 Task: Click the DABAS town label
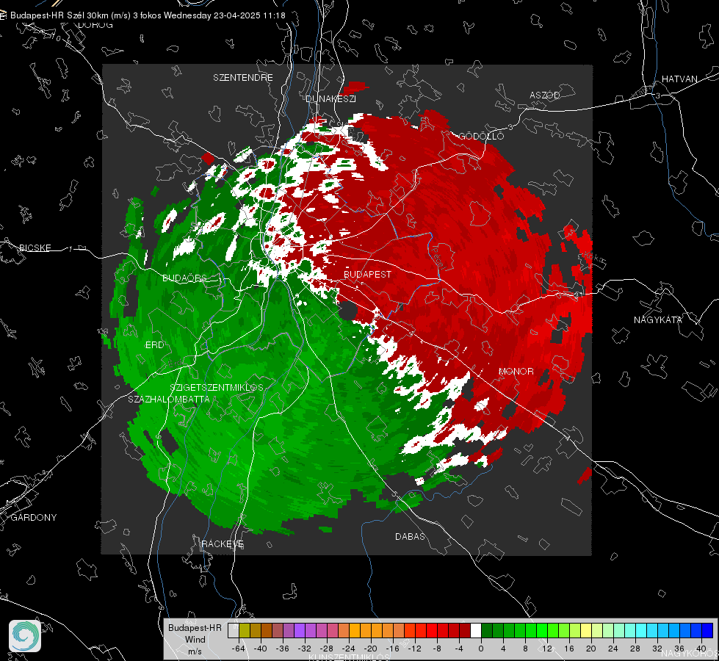point(410,536)
